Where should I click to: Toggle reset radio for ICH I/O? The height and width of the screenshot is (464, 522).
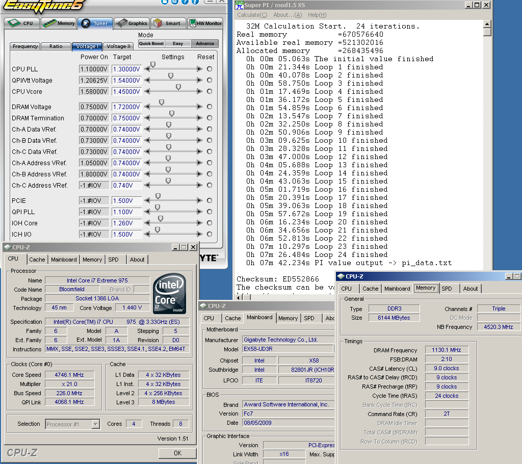point(210,234)
